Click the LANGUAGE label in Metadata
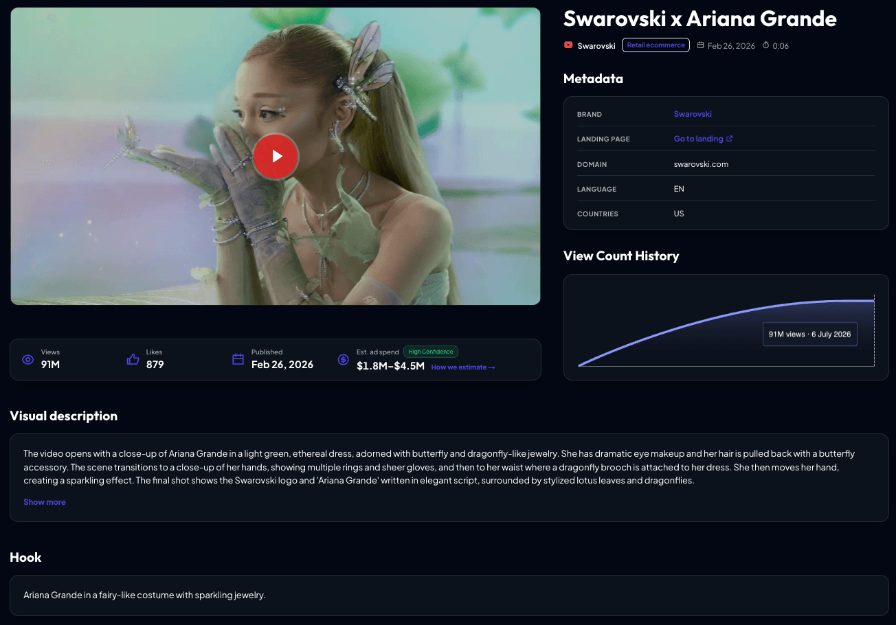This screenshot has width=896, height=625. point(596,190)
